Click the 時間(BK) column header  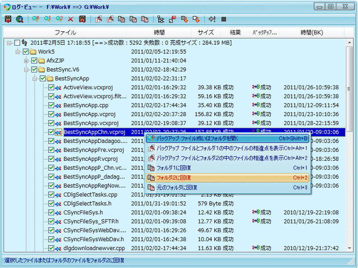pyautogui.click(x=312, y=32)
